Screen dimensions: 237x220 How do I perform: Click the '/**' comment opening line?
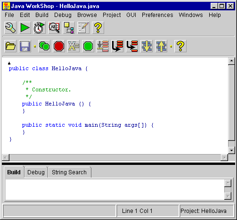click(x=27, y=82)
